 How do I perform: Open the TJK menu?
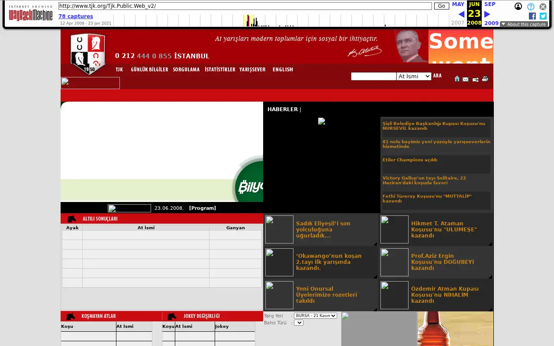pos(119,70)
